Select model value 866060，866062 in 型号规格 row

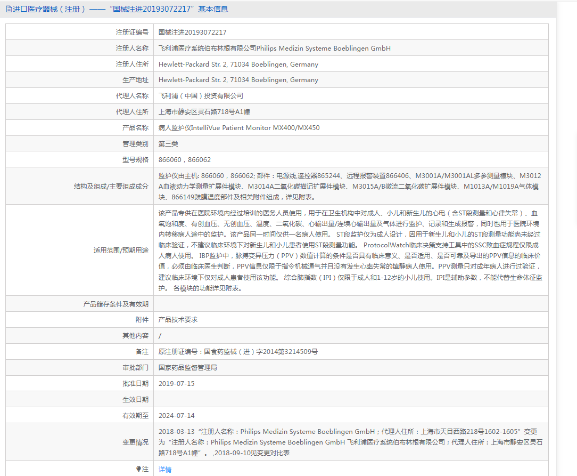pyautogui.click(x=185, y=159)
